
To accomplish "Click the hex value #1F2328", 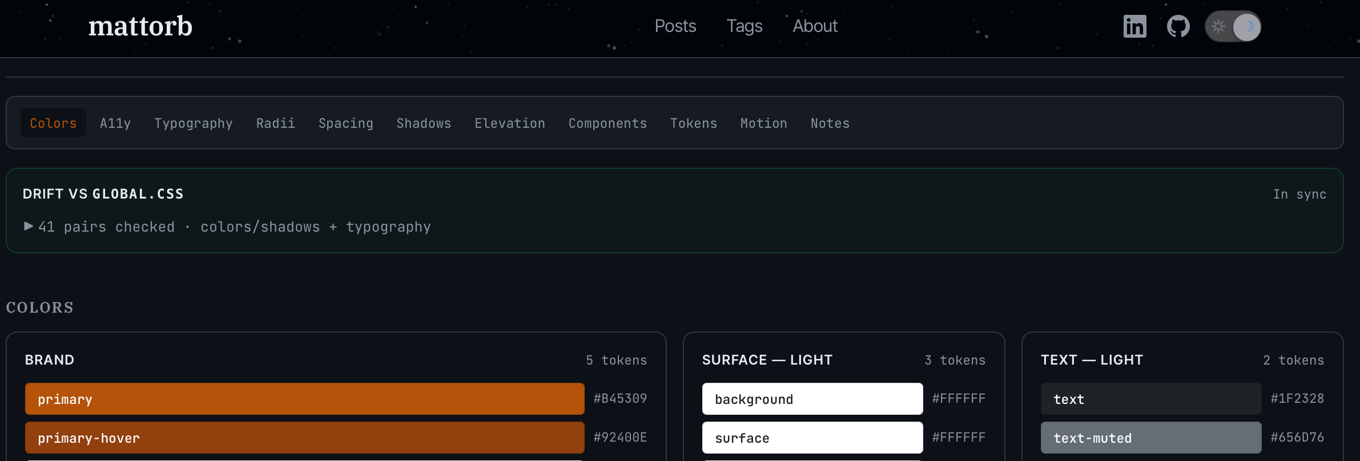I will pos(1297,398).
